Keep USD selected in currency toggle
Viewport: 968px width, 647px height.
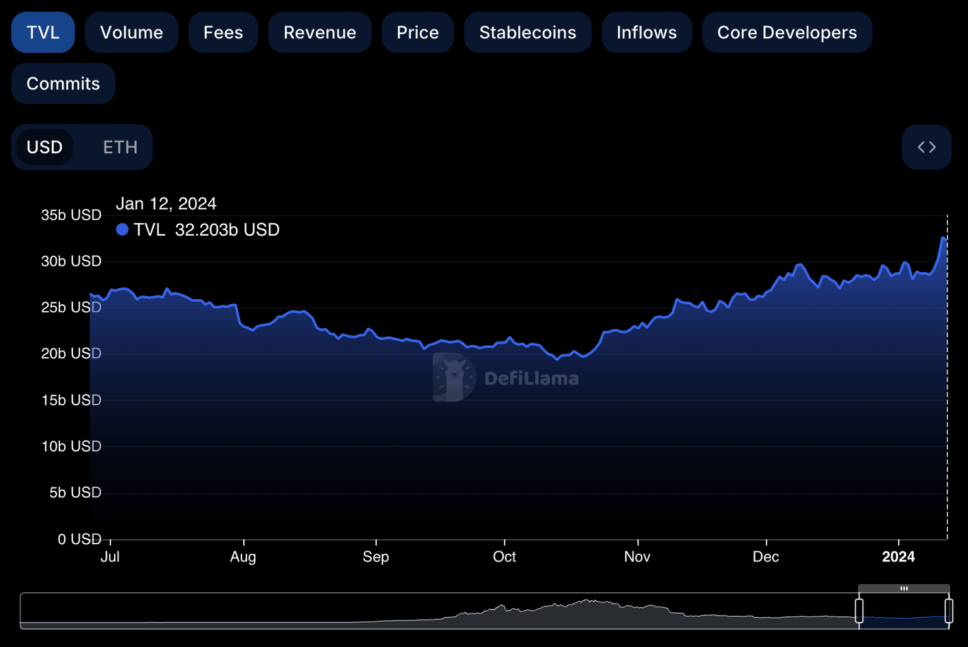click(x=45, y=147)
